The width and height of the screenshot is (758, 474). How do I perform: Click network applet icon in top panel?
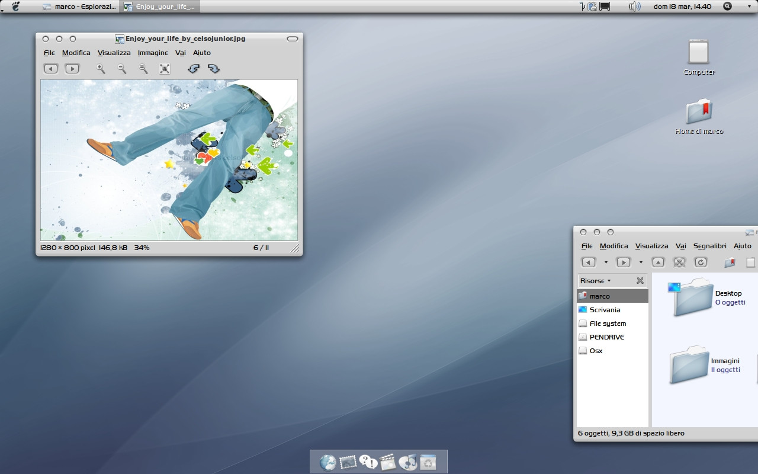pyautogui.click(x=592, y=7)
